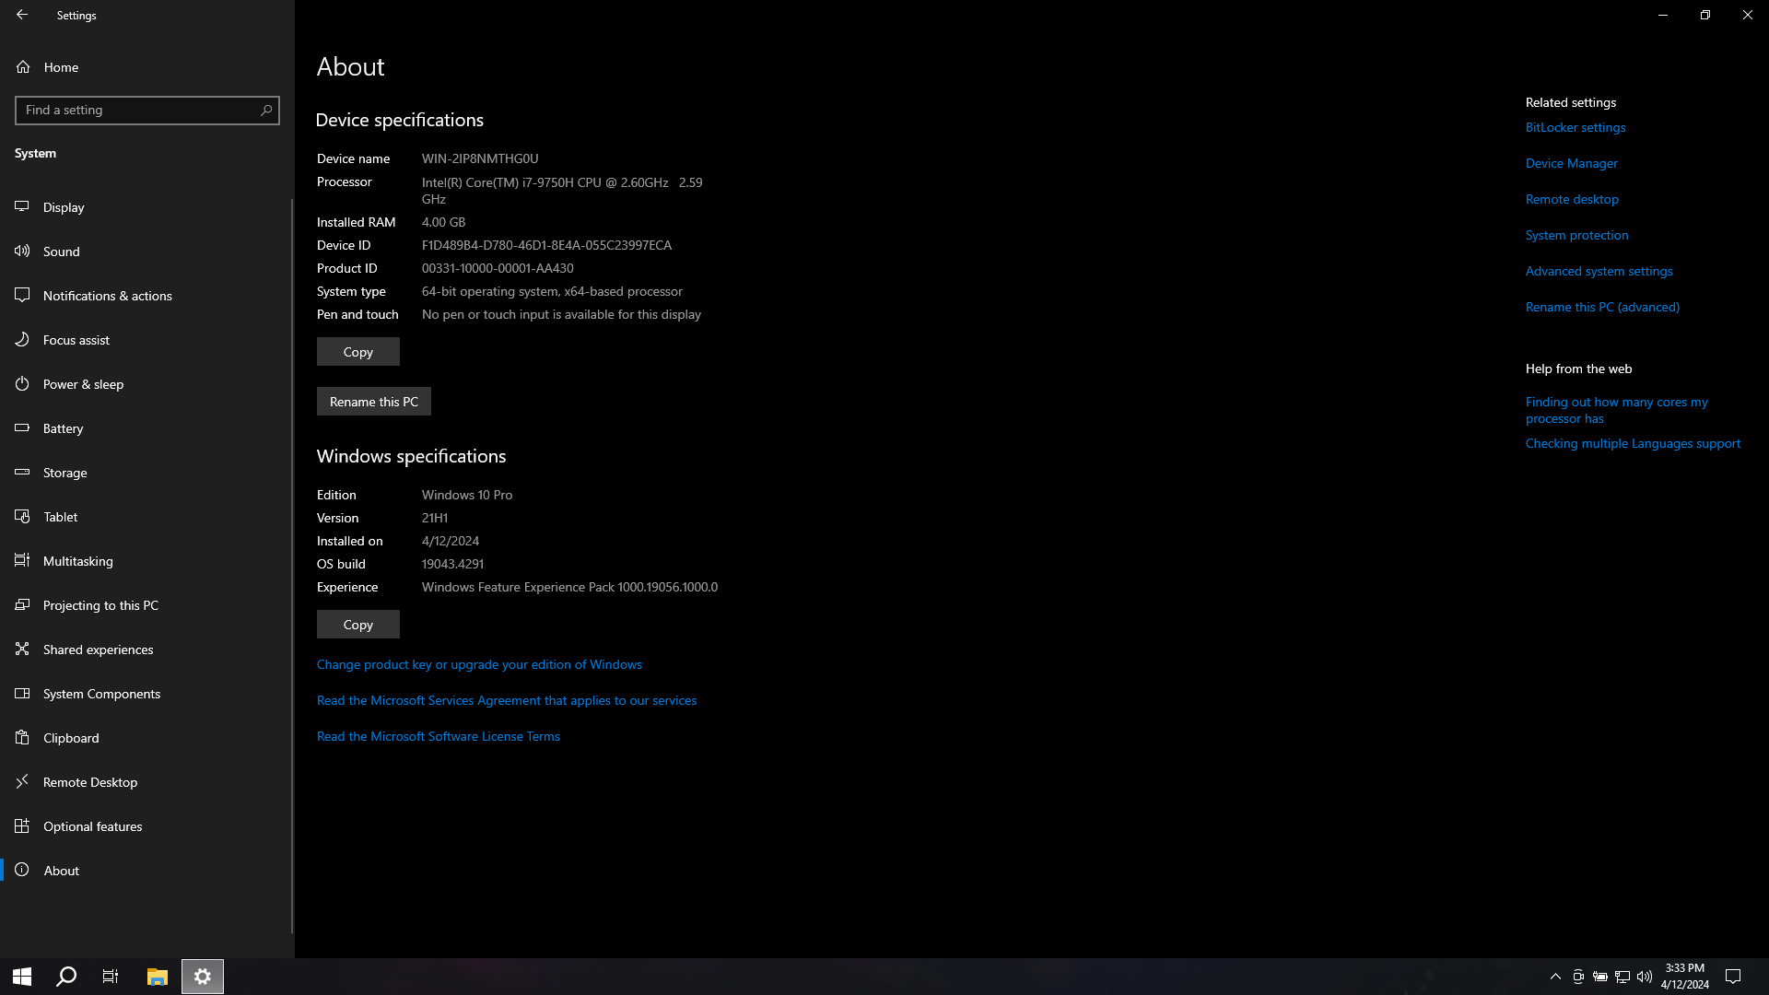
Task: Copy the Windows specifications
Action: click(x=357, y=624)
